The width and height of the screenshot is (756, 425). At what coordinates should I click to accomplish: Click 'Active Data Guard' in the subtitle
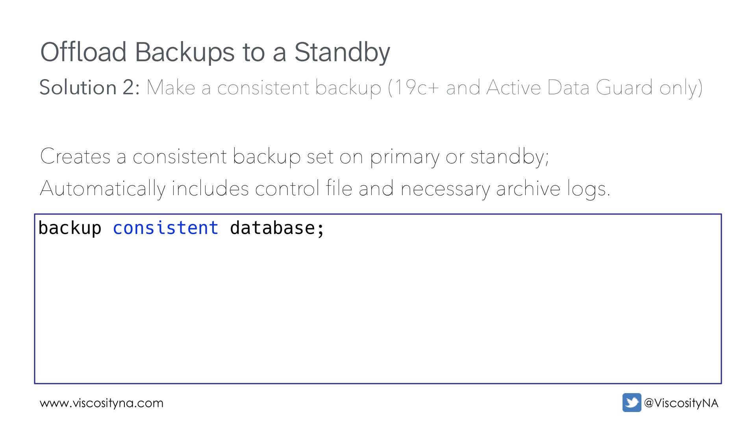tap(569, 87)
